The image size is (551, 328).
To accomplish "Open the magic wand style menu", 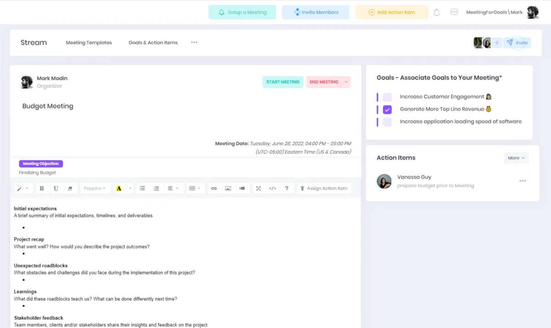I will pyautogui.click(x=22, y=189).
